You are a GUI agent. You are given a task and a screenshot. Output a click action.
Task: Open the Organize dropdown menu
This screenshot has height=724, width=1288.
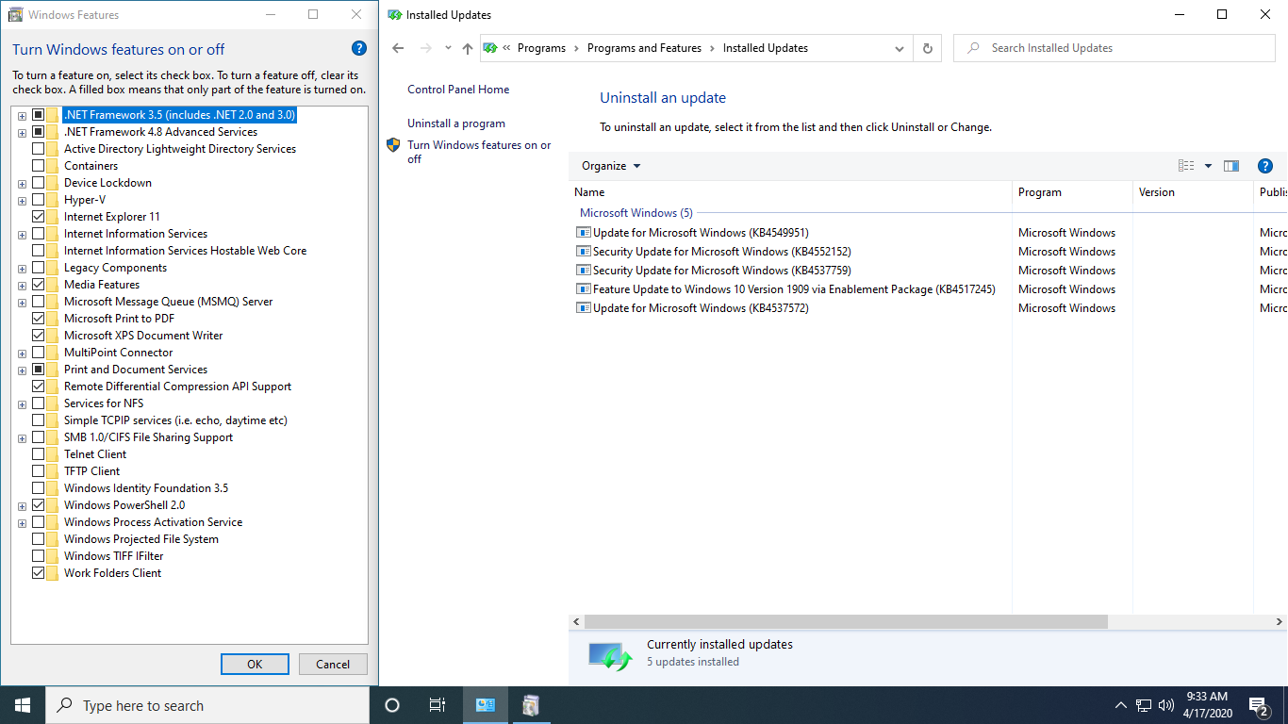click(611, 166)
